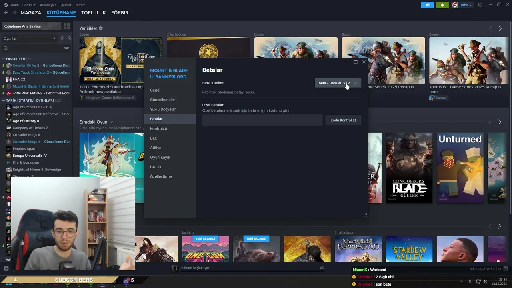Select Özelleştirme in properties sidebar
The image size is (512, 288).
point(170,176)
